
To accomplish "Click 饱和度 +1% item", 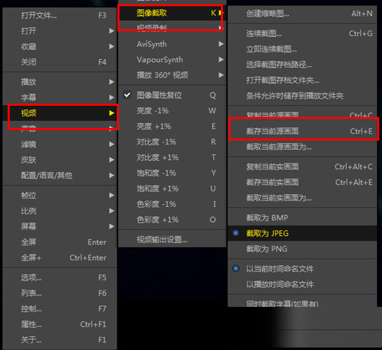I will [x=172, y=189].
